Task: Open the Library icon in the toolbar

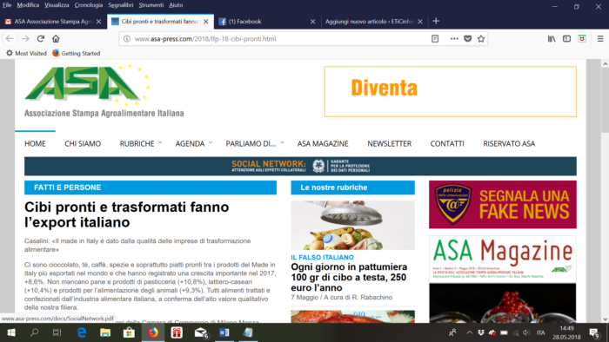Action: (x=552, y=39)
